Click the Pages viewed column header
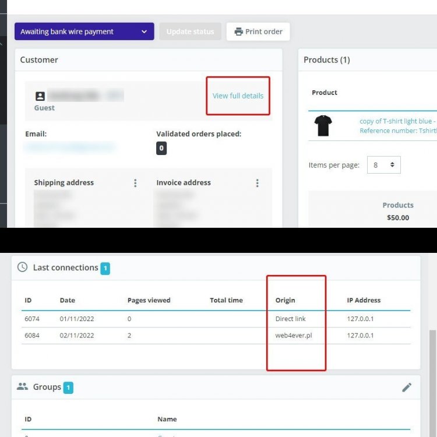Screen dimensions: 437x437 tap(149, 300)
